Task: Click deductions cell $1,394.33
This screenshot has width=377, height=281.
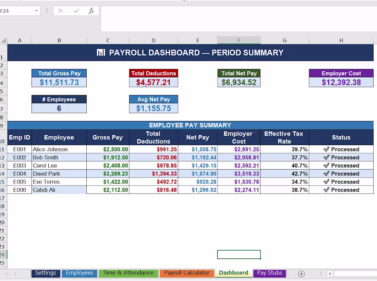Action: tap(154, 174)
